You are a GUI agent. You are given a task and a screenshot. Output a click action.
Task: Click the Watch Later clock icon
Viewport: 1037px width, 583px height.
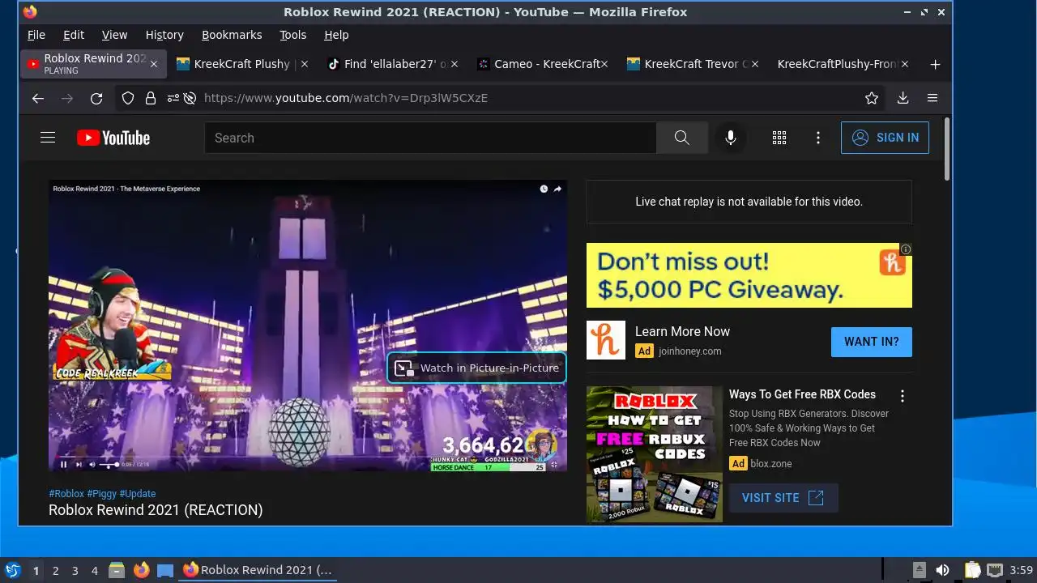(x=544, y=189)
